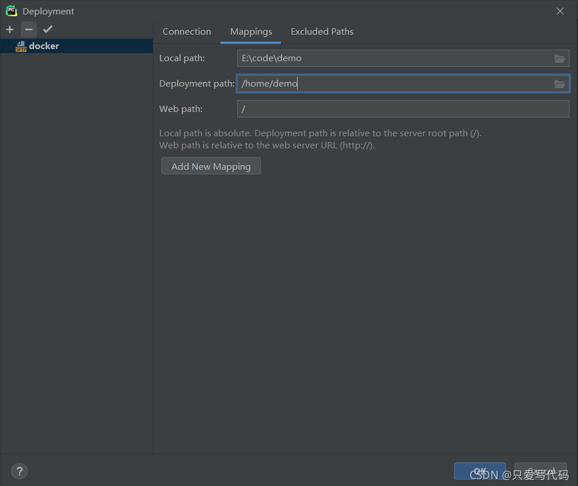
Task: Mark server as default with checkmark icon
Action: [x=48, y=29]
